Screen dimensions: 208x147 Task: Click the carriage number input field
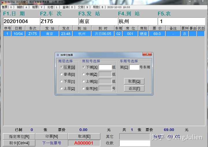click(x=134, y=67)
